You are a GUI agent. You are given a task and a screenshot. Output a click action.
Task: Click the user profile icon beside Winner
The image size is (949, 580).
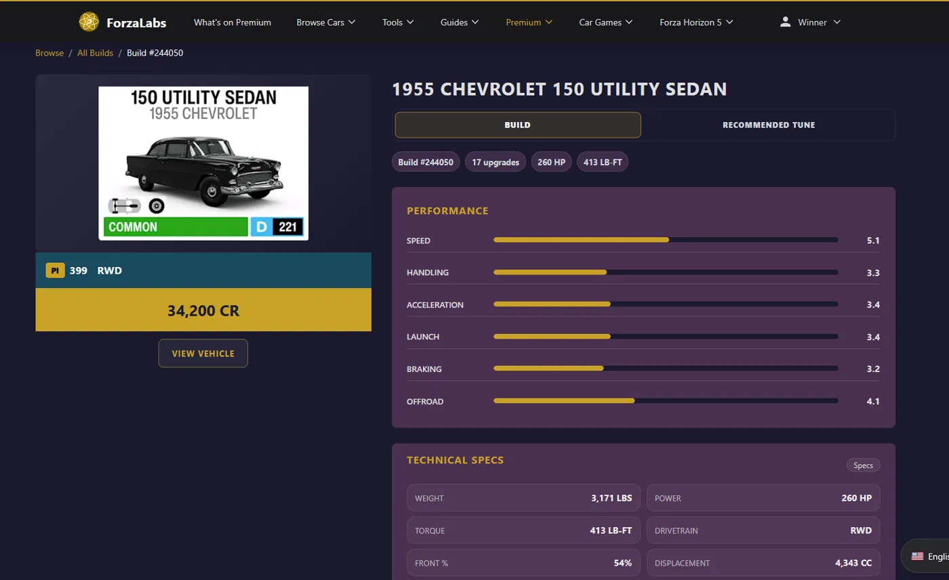[785, 22]
